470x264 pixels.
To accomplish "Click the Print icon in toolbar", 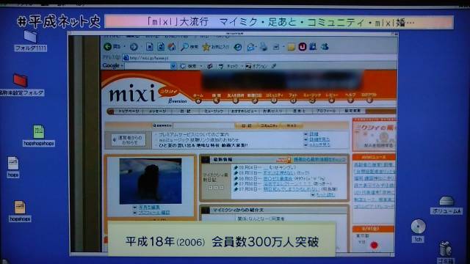I will pyautogui.click(x=263, y=47).
